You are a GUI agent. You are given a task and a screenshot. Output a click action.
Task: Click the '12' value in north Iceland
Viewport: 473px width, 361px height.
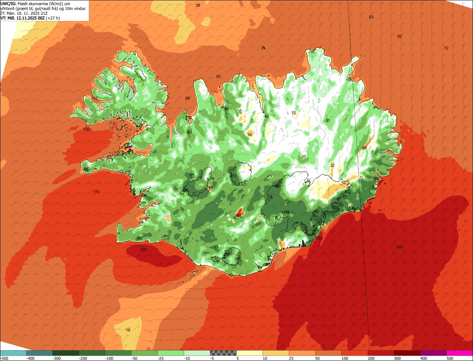294,113
